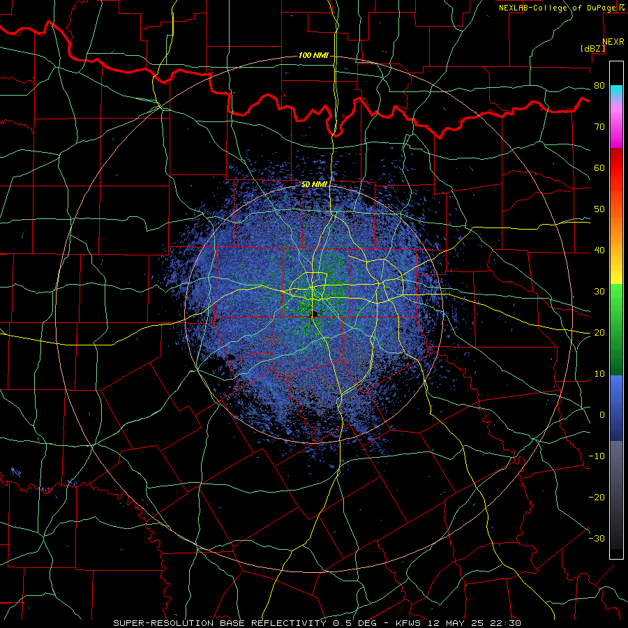Click the 10 dBZ scale value
The width and height of the screenshot is (628, 628).
(x=599, y=374)
